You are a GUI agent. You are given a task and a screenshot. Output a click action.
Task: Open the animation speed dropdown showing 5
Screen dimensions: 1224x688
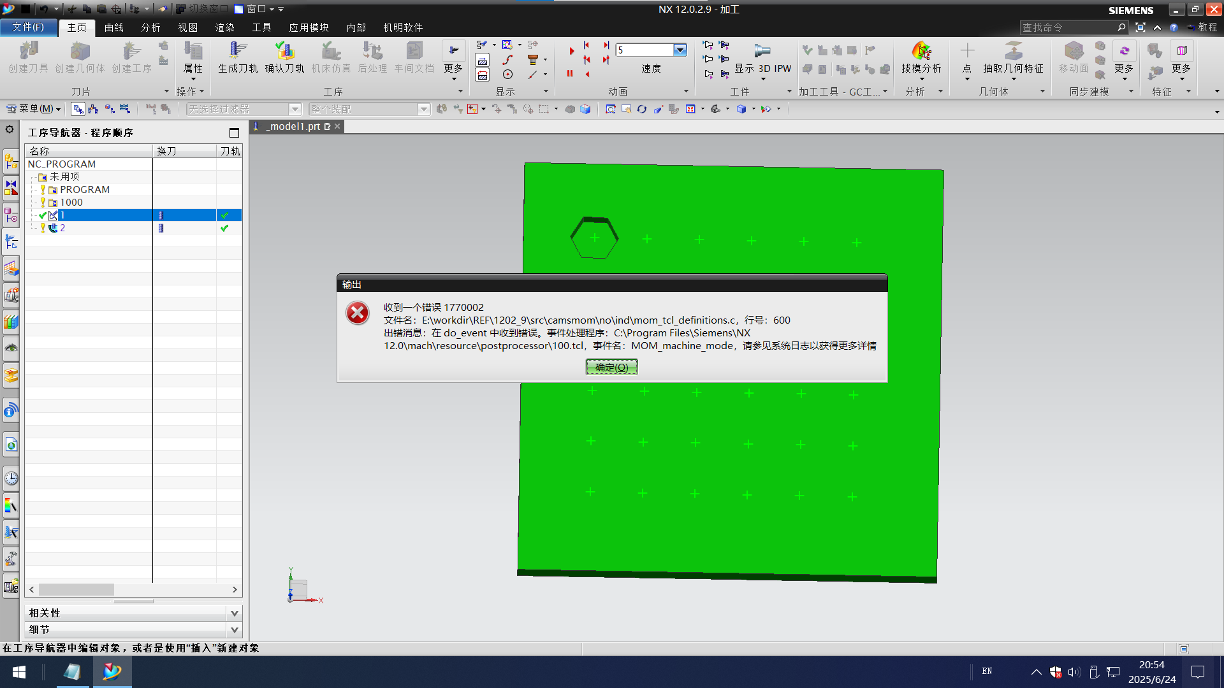coord(680,50)
